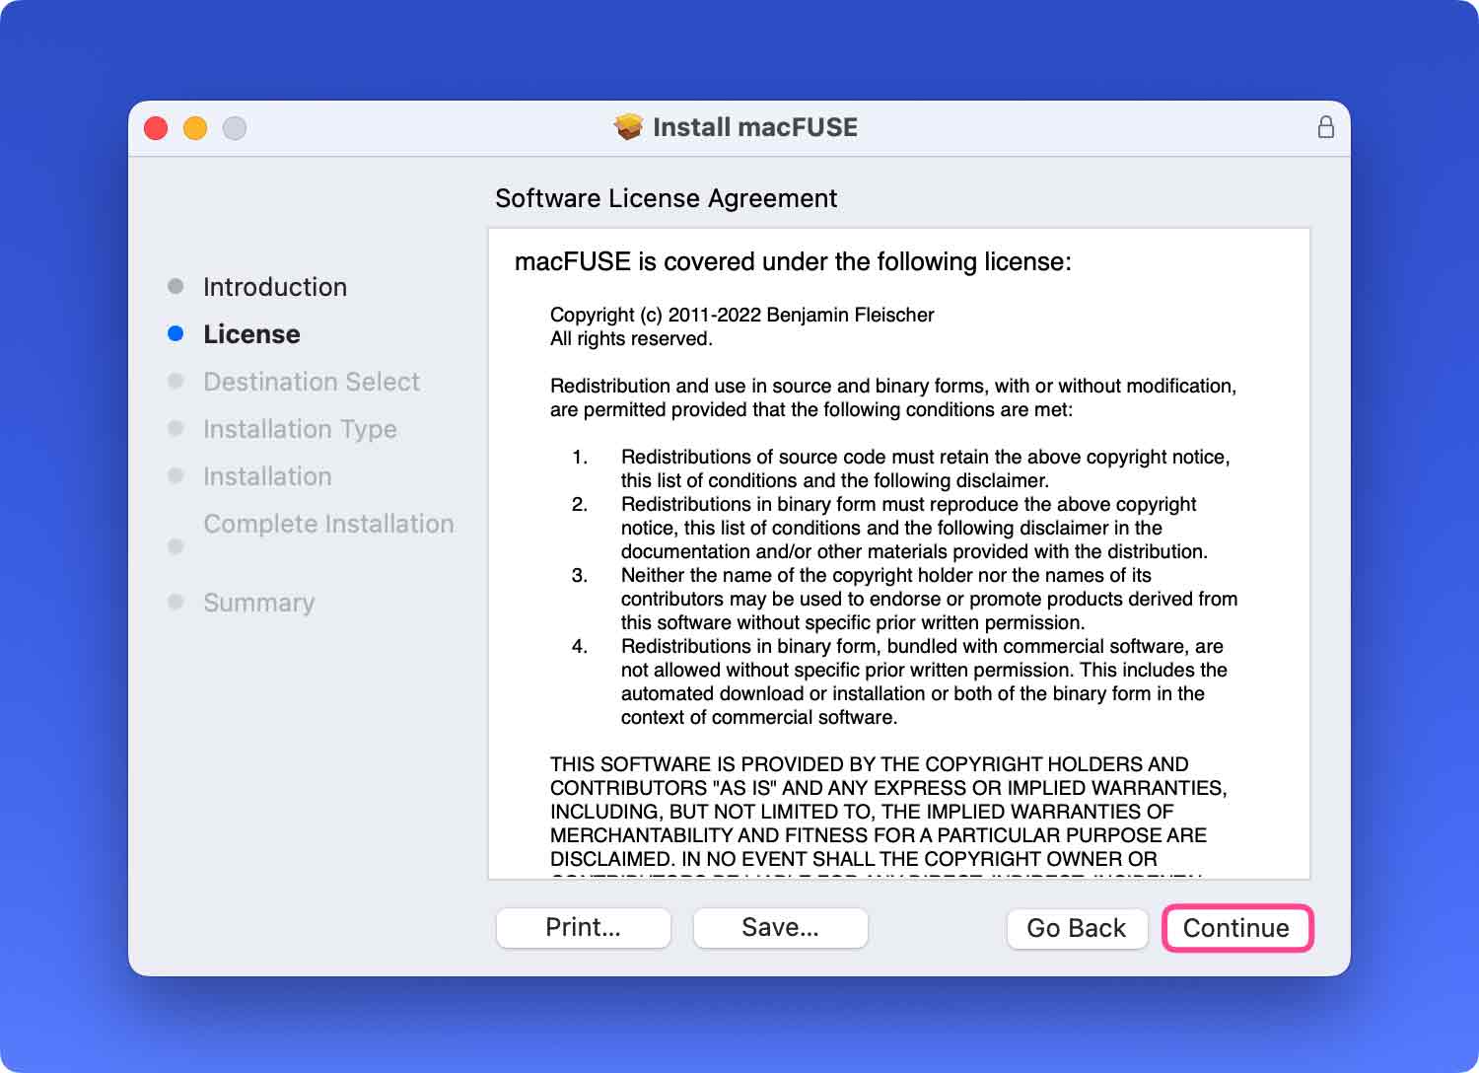The width and height of the screenshot is (1479, 1073).
Task: Select the Installation Type step
Action: pos(300,429)
